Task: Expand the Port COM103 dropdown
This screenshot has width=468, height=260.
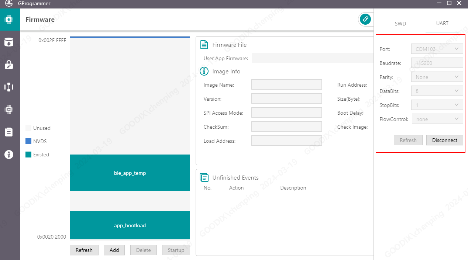Action: click(437, 49)
